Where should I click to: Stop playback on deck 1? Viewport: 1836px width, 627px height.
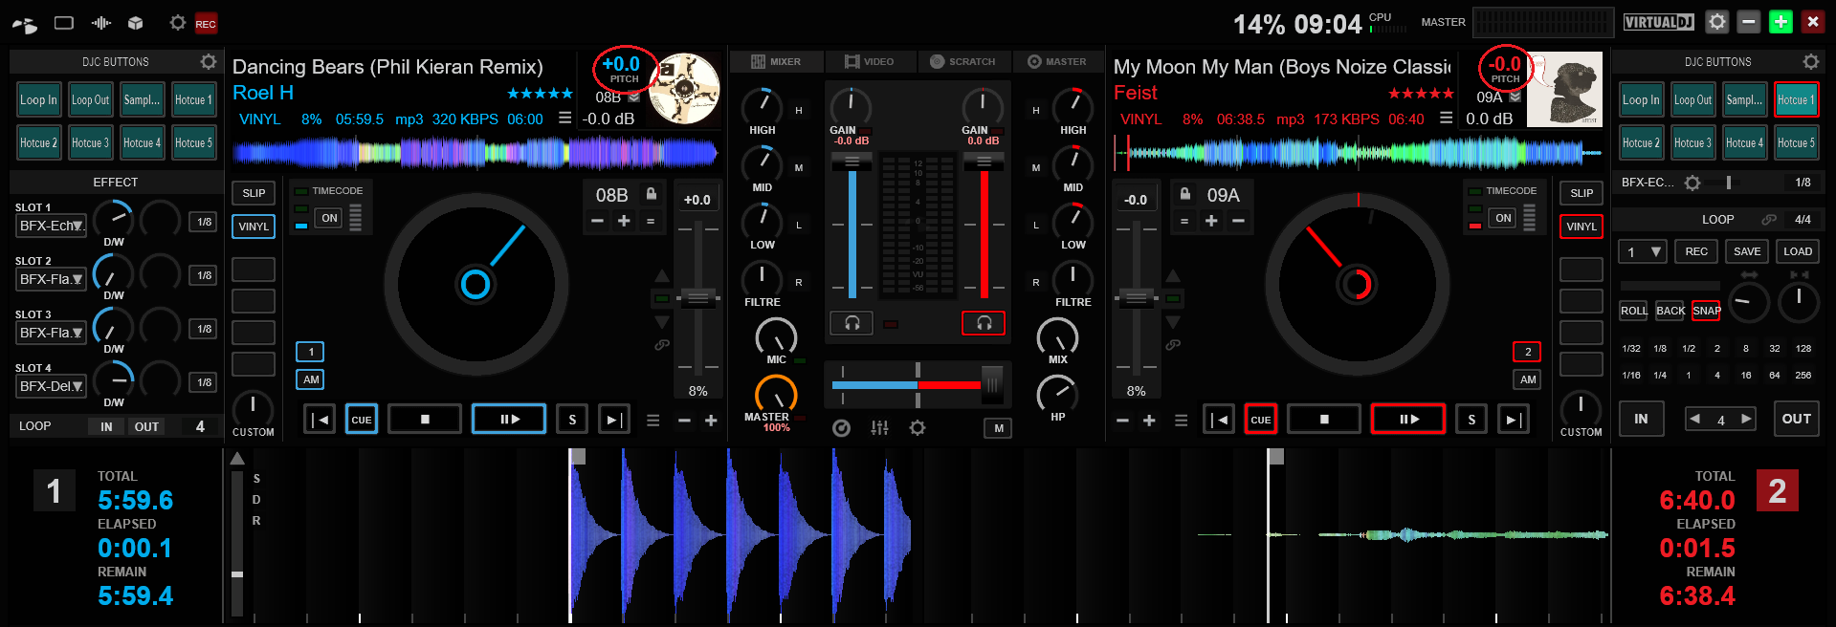(425, 419)
